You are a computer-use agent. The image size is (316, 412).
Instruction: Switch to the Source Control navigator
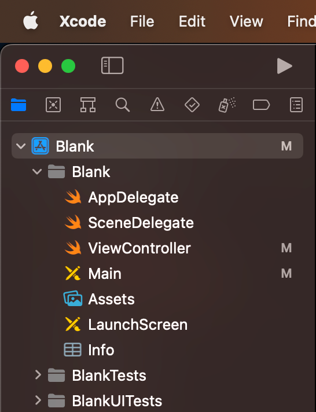pyautogui.click(x=53, y=105)
